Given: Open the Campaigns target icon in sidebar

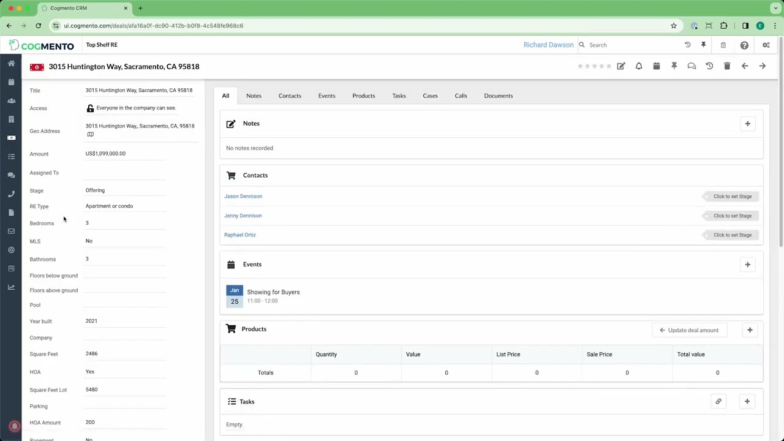Looking at the screenshot, I should coord(11,250).
